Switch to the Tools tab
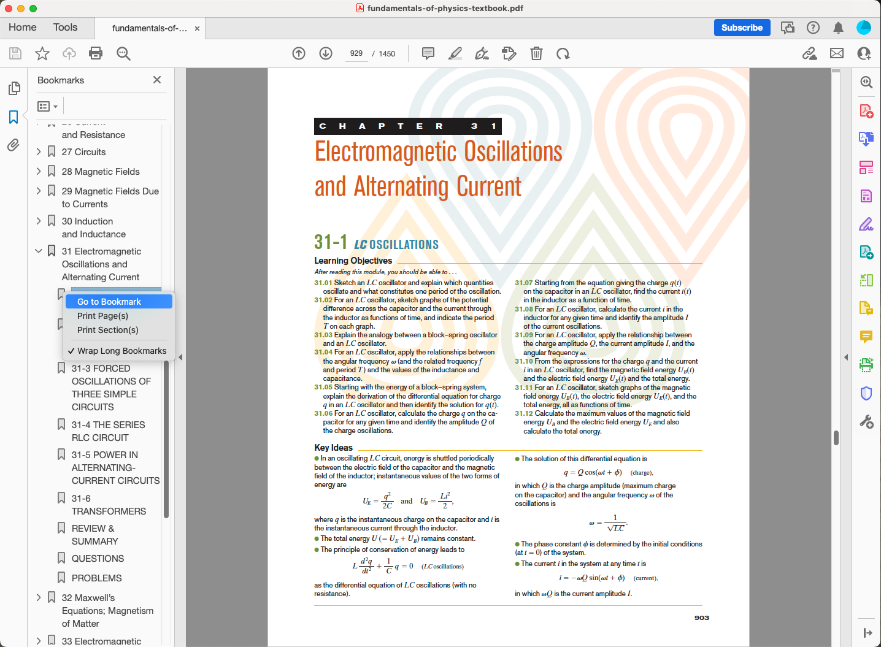Screen dimensions: 881x647 (64, 27)
